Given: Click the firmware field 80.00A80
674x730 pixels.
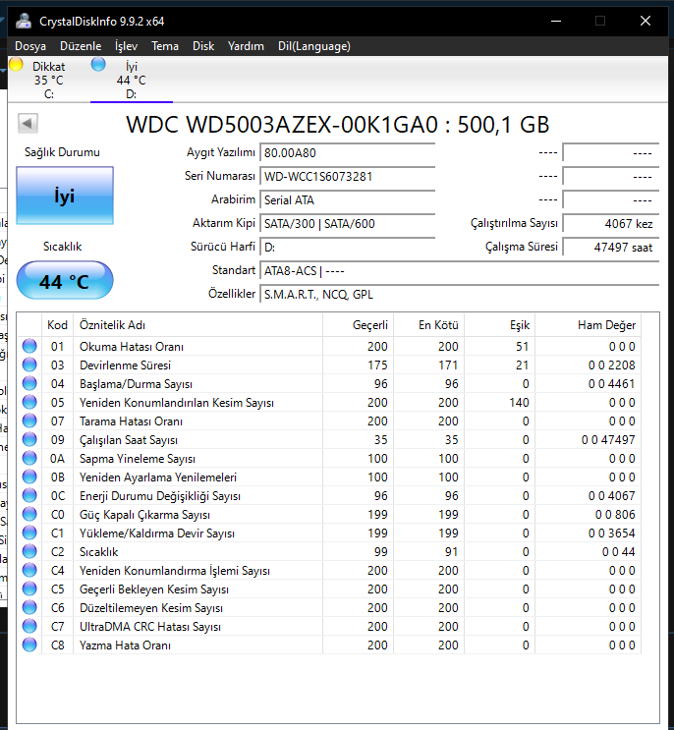Looking at the screenshot, I should 347,153.
